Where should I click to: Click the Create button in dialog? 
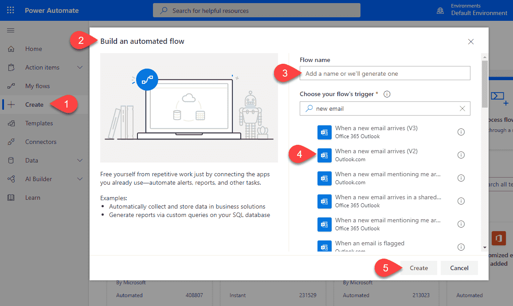419,268
